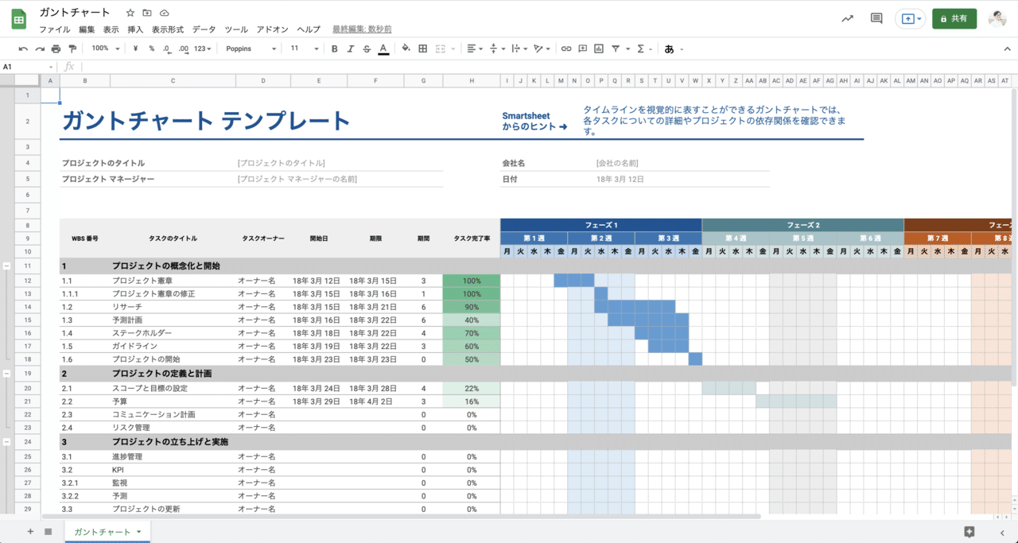This screenshot has height=543, width=1018.
Task: Star this ガントチャート document
Action: coord(130,14)
